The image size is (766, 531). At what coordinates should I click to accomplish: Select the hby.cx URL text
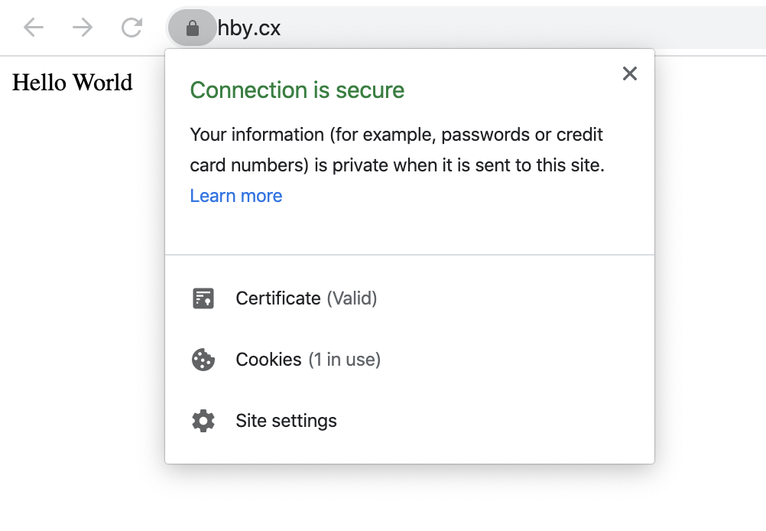tap(249, 28)
